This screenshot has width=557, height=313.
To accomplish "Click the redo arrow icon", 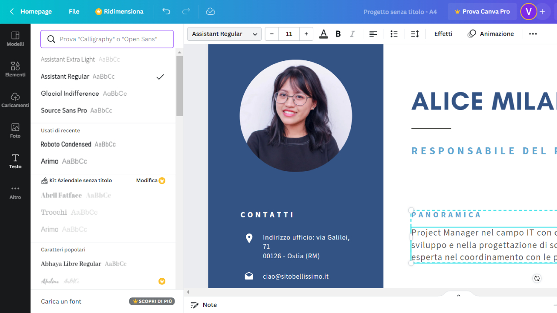I will 186,12.
